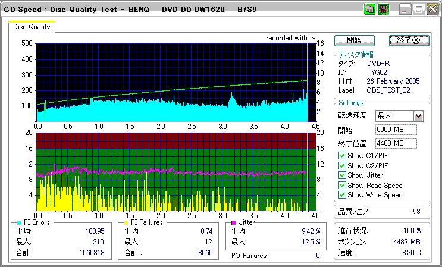Disable Show Jitter checkbox
442x267 pixels.
342,175
